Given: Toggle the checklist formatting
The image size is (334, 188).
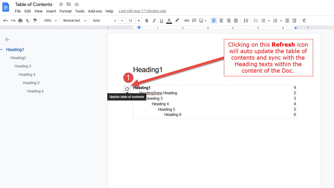Looking at the screenshot, I should click(x=255, y=21).
